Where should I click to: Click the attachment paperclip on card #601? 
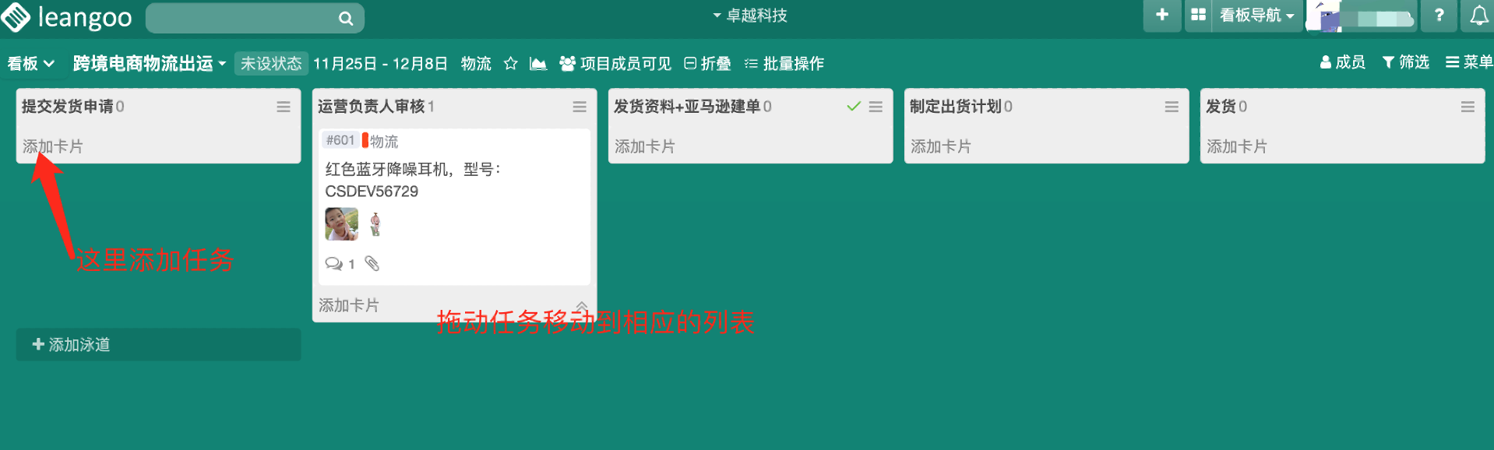(372, 264)
